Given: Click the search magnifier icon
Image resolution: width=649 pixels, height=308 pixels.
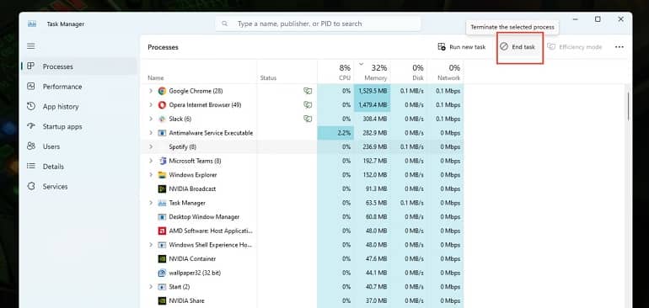Looking at the screenshot, I should pos(225,24).
